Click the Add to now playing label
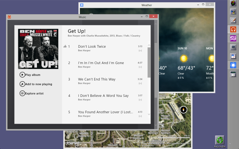Screen dimensions: 239x149 38,84
